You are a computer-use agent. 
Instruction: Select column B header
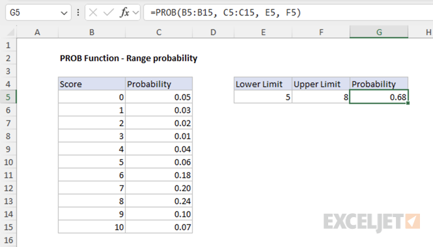(92, 32)
